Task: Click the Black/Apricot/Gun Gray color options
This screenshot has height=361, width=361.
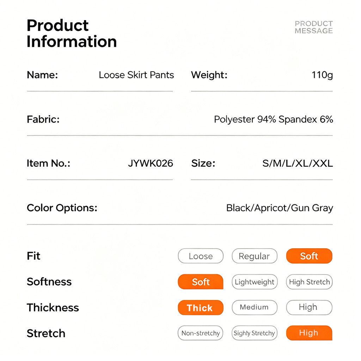Action: click(x=280, y=208)
